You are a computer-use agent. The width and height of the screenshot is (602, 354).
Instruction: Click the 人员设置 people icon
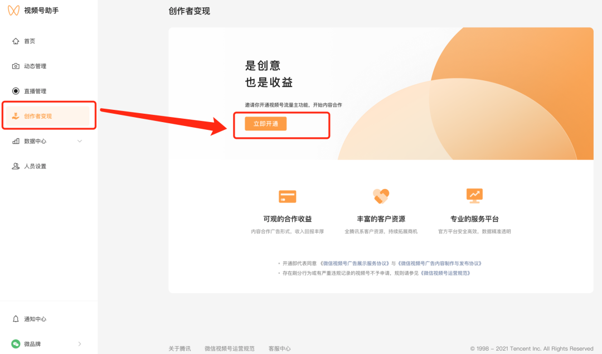(x=16, y=167)
